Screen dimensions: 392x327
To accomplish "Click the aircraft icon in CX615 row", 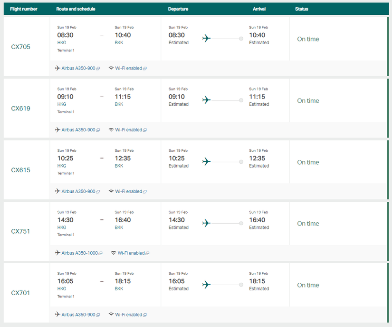I will (57, 191).
